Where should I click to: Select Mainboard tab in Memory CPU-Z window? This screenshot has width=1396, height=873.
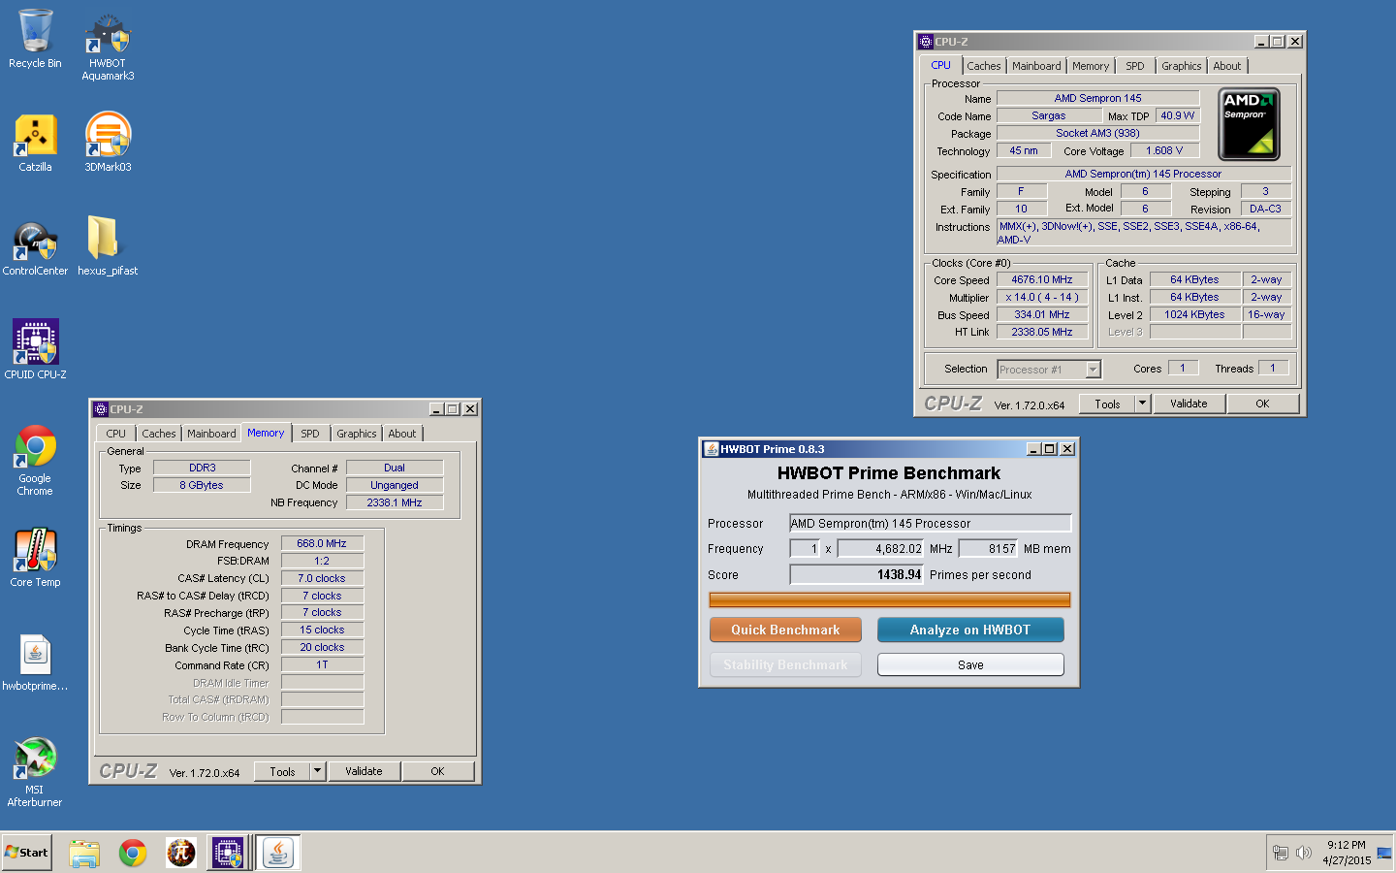tap(211, 434)
